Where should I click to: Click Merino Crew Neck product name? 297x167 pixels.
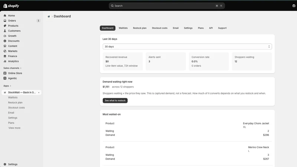pyautogui.click(x=258, y=147)
